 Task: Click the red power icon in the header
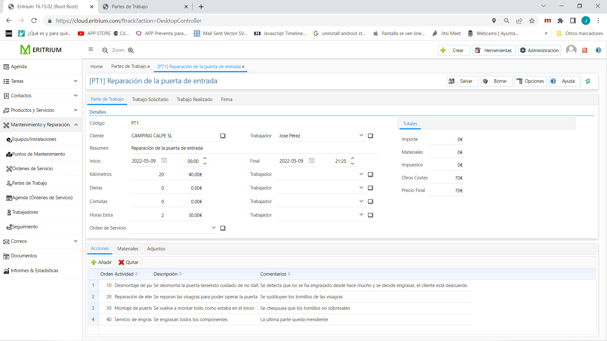coord(585,50)
